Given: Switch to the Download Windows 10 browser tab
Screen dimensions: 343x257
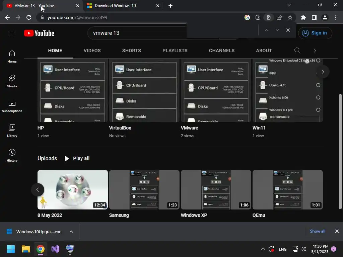Looking at the screenshot, I should (123, 6).
